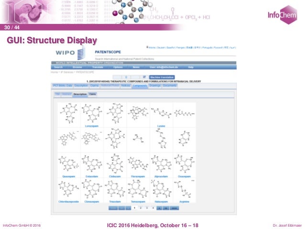
Task: Open the Browse menu
Action: [x=77, y=67]
